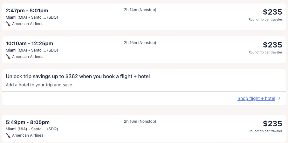Click American Airlines name on 2:47pm flight
Screen dimensions: 288x143
pos(28,24)
